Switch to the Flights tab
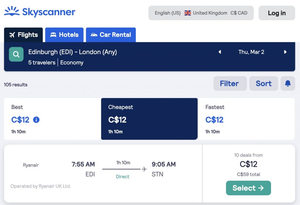This screenshot has width=300, height=205. pos(23,35)
